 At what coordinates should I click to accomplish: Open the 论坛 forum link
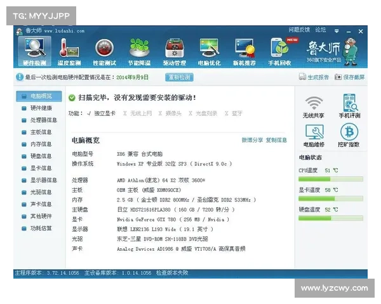[321, 30]
